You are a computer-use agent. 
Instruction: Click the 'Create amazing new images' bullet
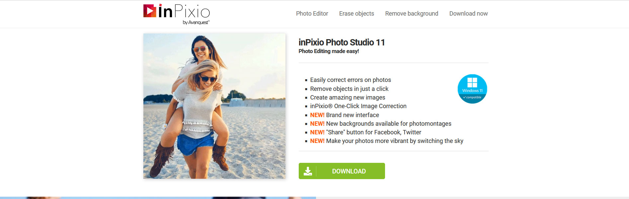348,98
